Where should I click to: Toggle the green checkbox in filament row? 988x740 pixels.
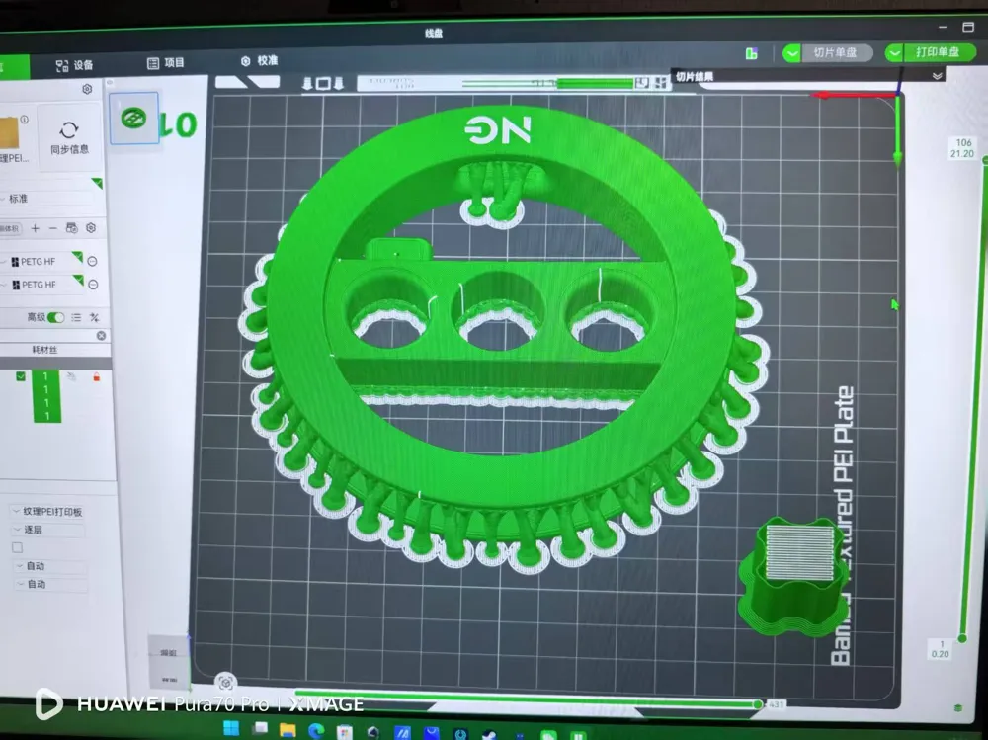coord(21,376)
